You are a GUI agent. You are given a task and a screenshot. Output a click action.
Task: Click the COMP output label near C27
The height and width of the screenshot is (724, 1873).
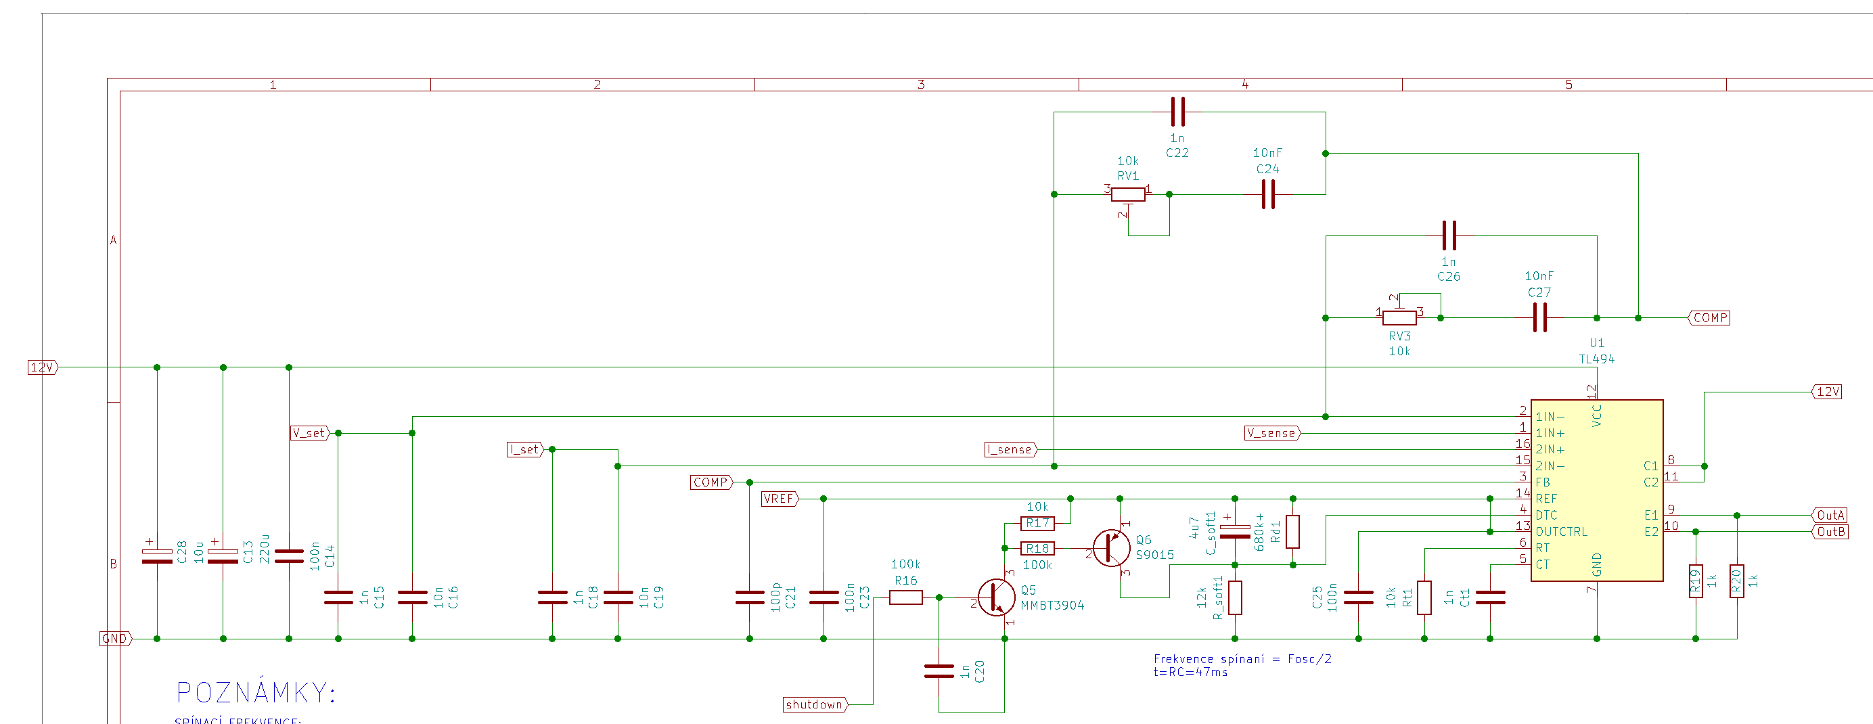click(1709, 317)
